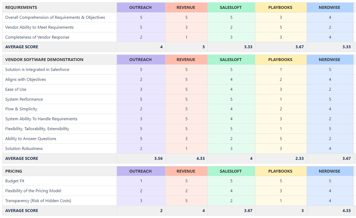Screen dimensions: 356x218
Task: Click the SALESLOFT header in Pricing table
Action: pyautogui.click(x=231, y=171)
